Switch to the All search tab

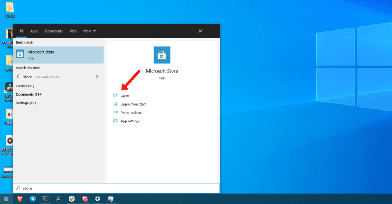click(x=21, y=31)
